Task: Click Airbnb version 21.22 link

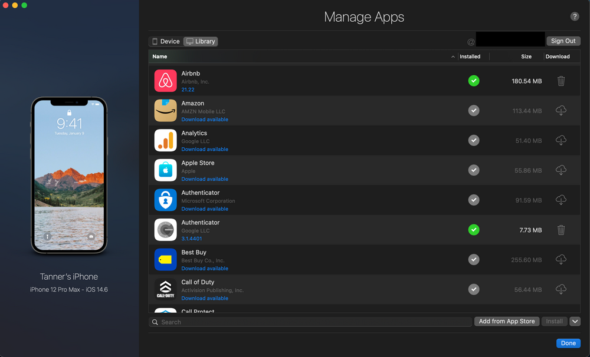Action: pos(188,90)
